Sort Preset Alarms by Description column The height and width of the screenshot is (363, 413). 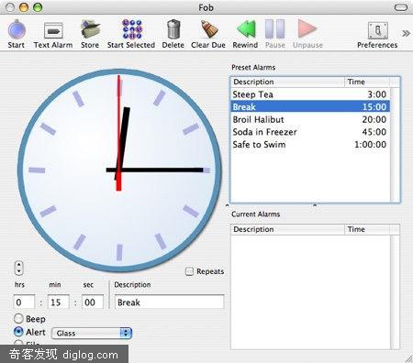pos(287,82)
